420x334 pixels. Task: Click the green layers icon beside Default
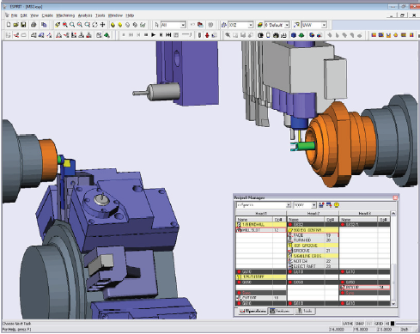260,25
